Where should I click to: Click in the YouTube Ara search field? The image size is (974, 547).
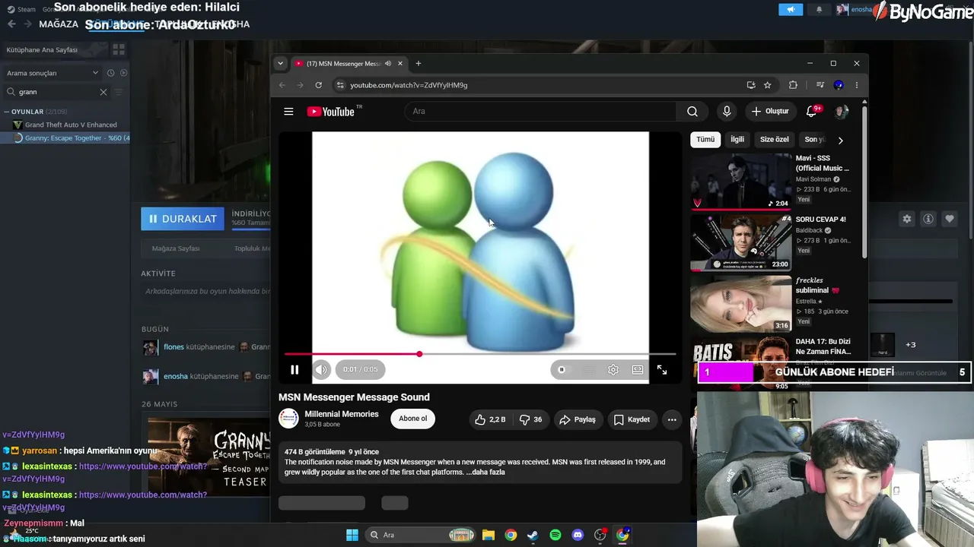point(540,112)
